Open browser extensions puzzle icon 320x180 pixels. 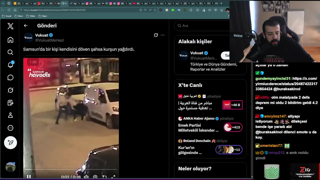191,10
